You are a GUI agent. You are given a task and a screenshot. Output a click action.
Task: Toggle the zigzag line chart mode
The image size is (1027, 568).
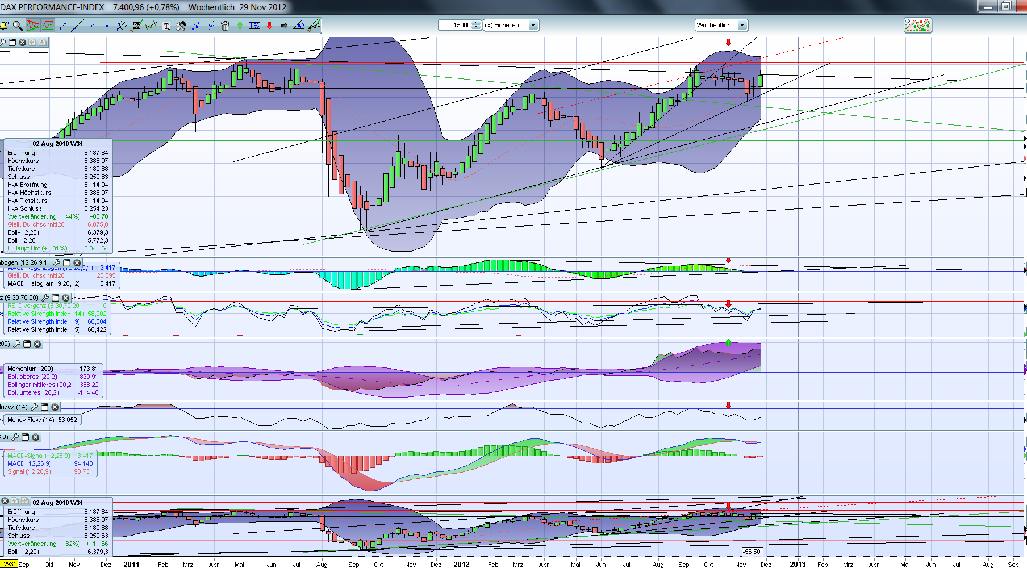point(47,25)
